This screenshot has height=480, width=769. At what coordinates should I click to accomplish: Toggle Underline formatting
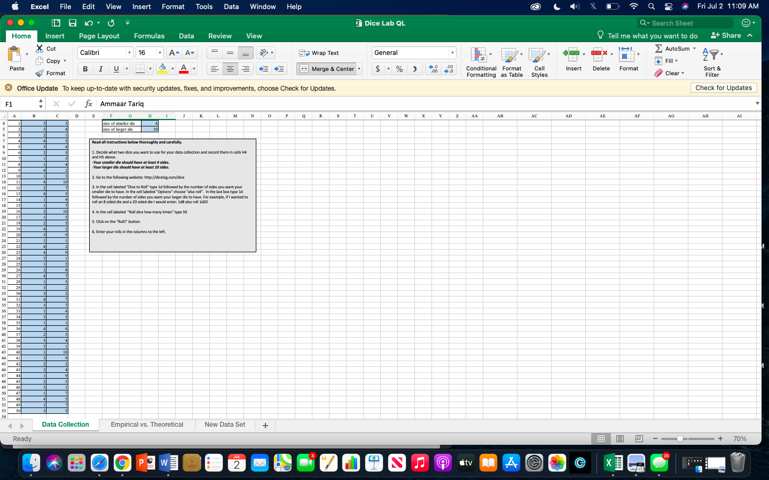pyautogui.click(x=116, y=69)
